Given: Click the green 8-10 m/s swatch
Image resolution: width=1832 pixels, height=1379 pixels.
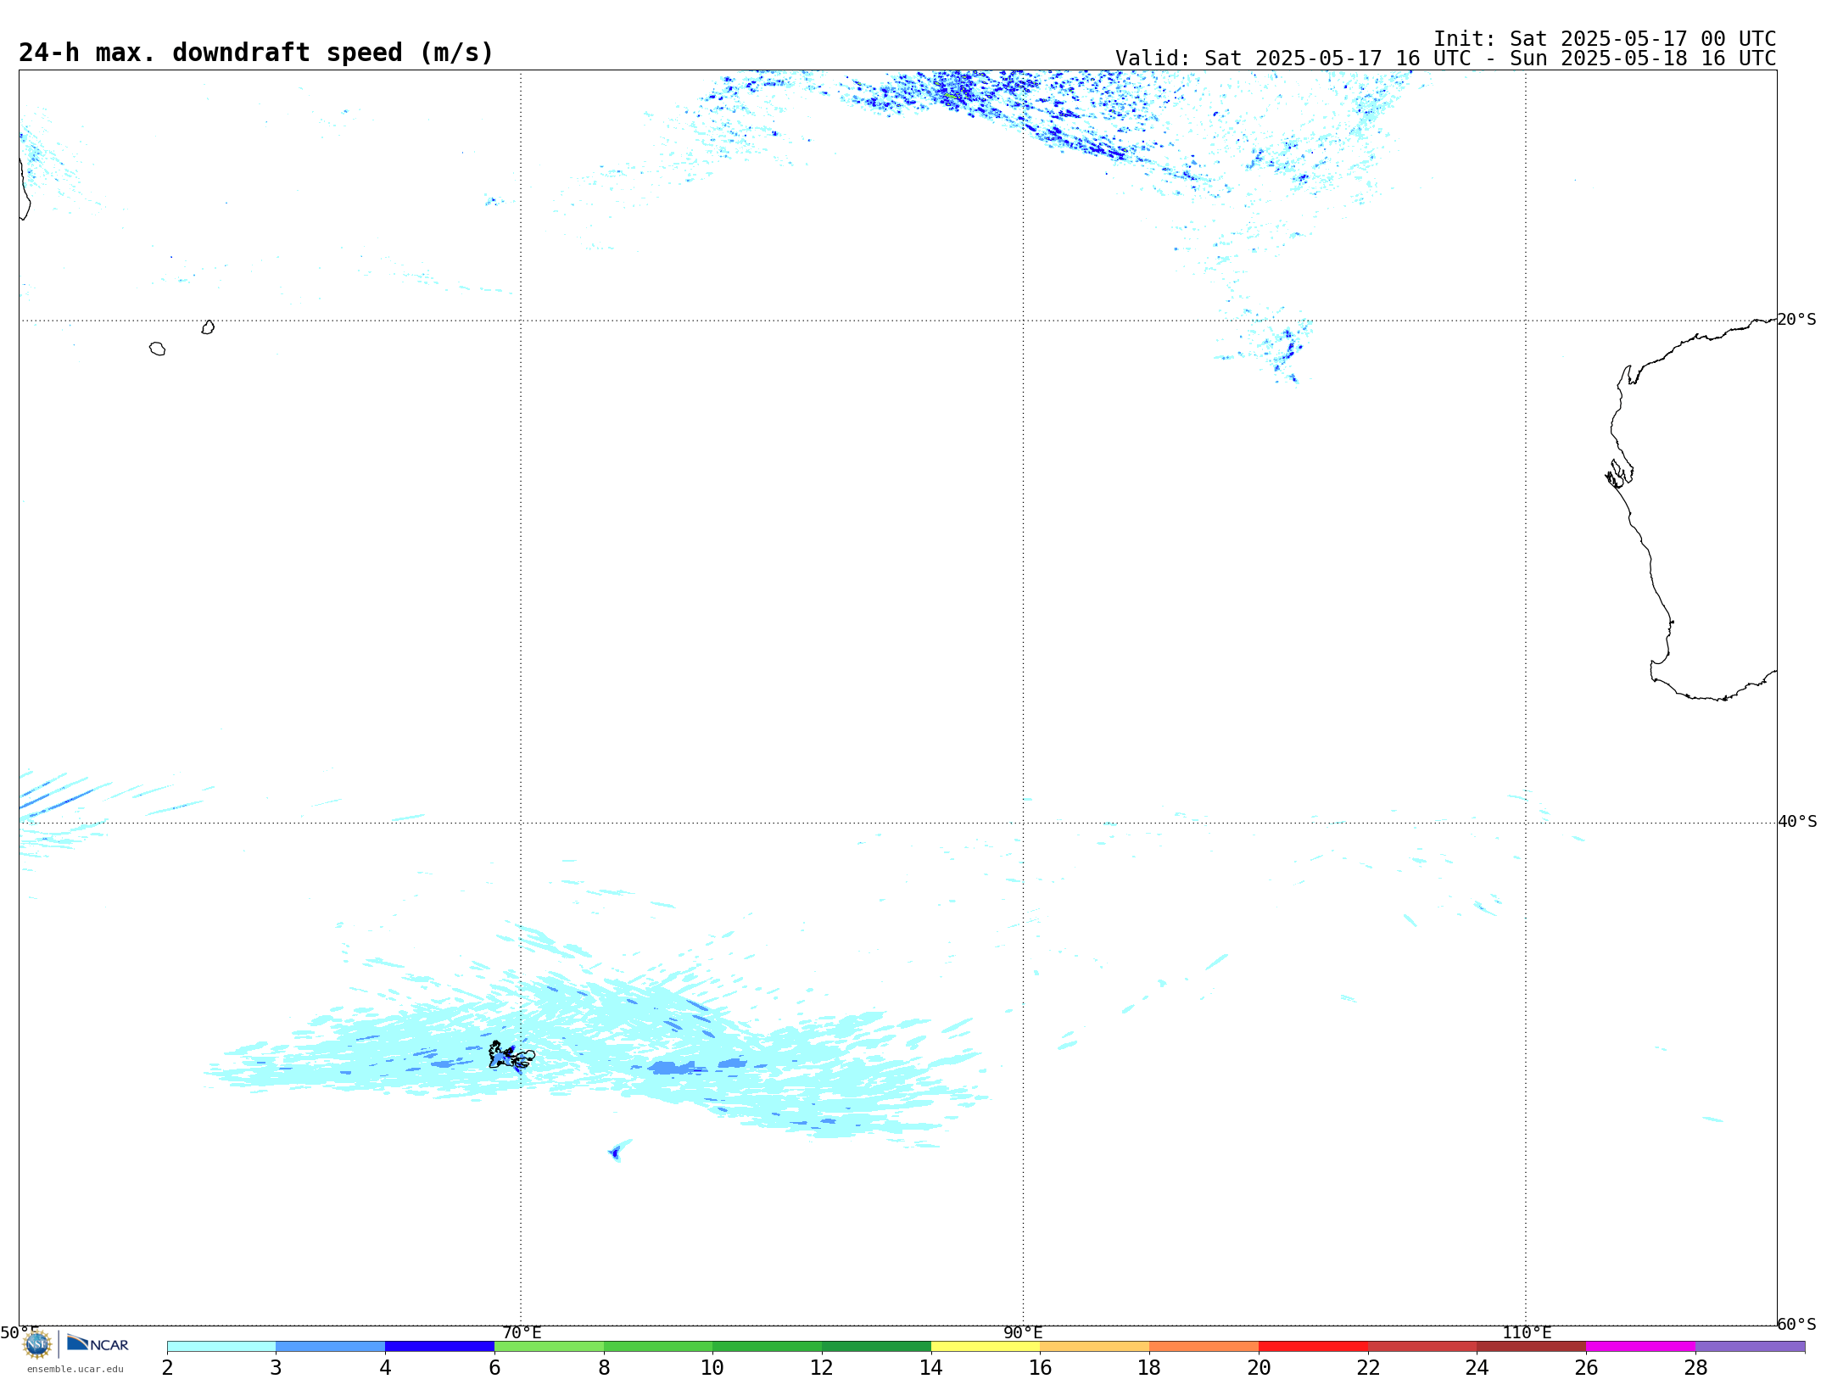Looking at the screenshot, I should 658,1346.
